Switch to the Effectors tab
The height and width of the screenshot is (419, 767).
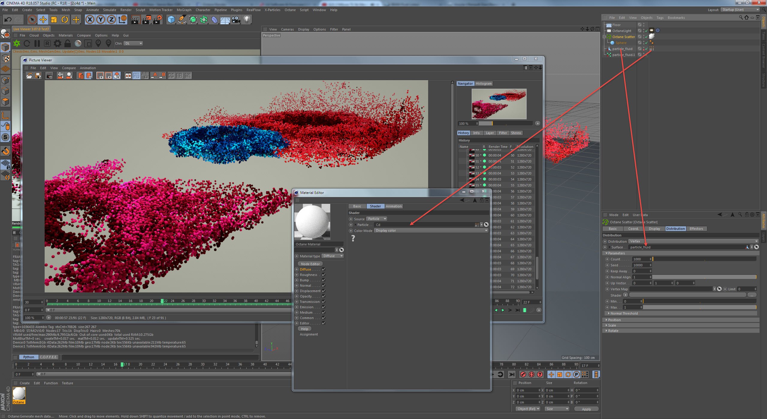pyautogui.click(x=696, y=229)
